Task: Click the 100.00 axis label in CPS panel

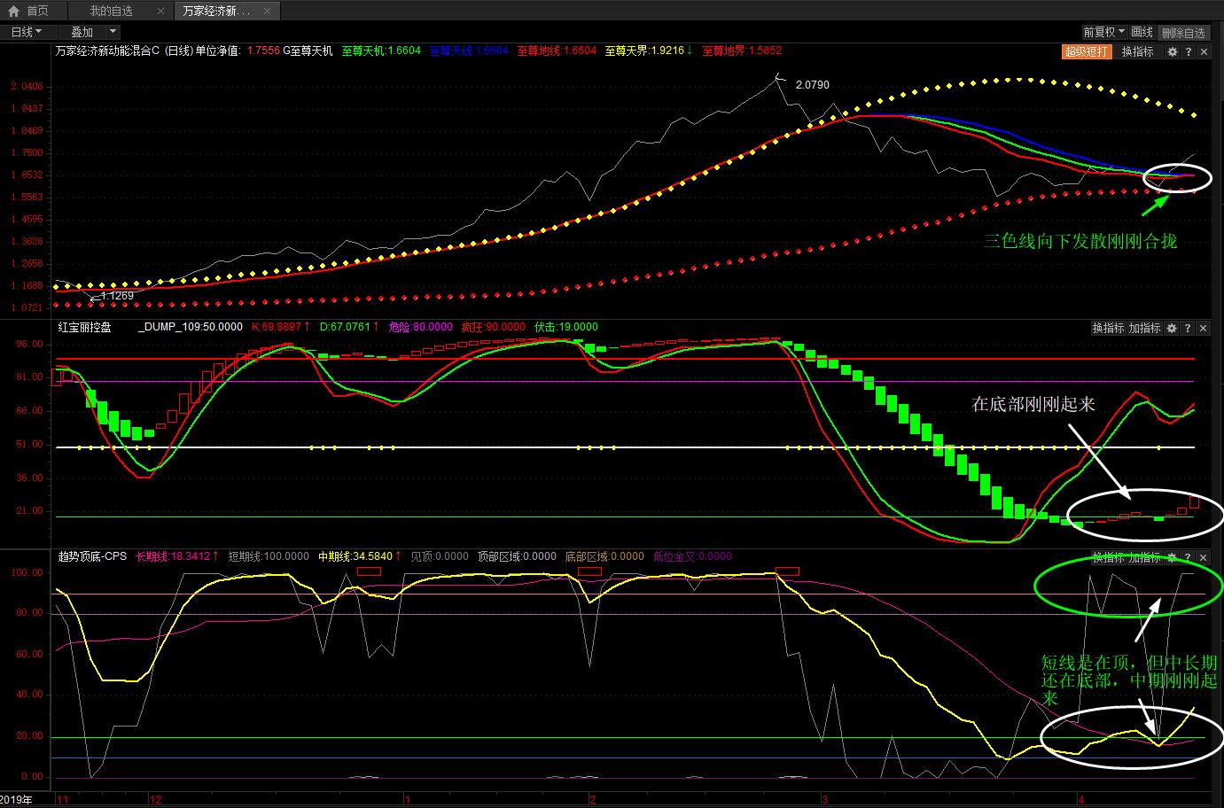Action: tap(27, 572)
